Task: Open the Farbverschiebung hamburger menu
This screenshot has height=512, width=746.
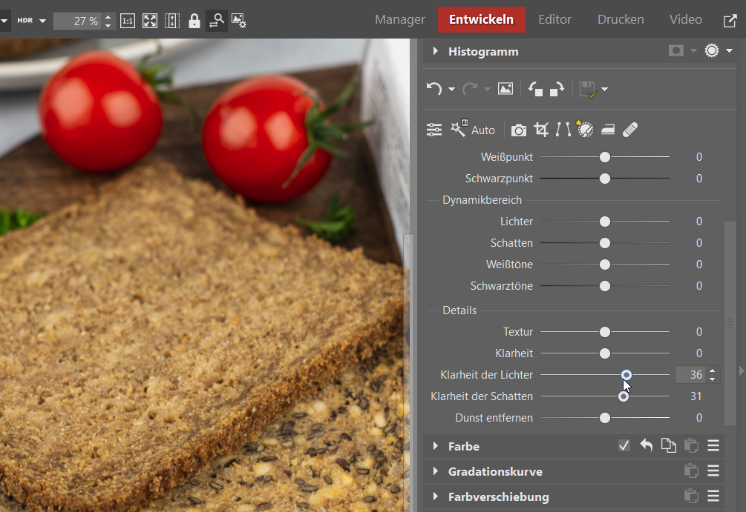Action: [x=713, y=496]
